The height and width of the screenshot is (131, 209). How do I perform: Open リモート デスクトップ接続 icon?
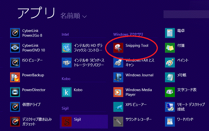[x=170, y=107]
